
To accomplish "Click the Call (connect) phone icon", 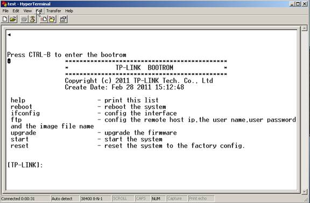I will tap(24, 19).
